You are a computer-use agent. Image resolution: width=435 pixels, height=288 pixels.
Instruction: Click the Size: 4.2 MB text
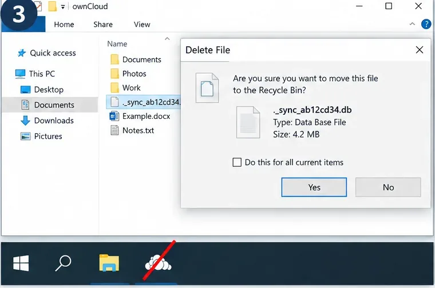(296, 134)
